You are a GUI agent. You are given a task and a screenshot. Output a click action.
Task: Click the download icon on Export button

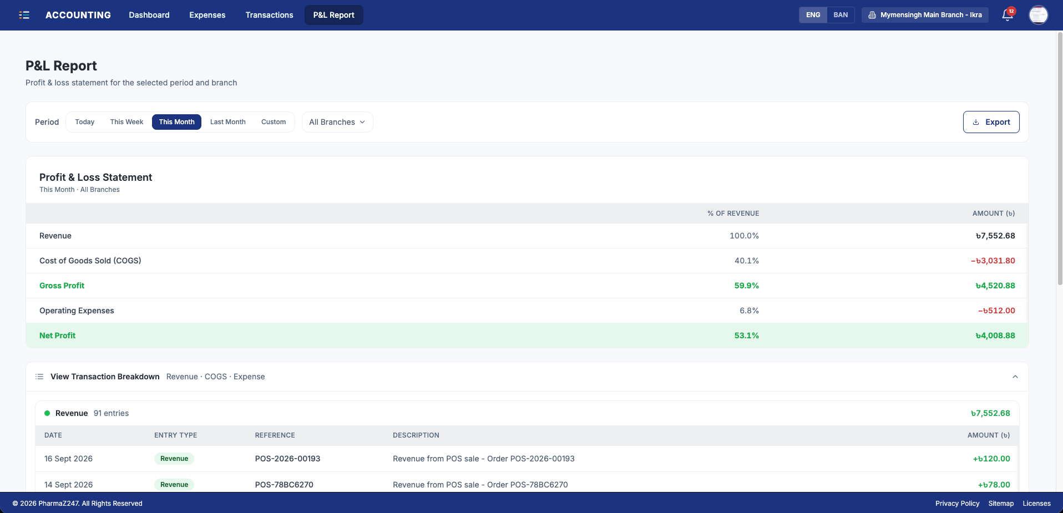coord(976,122)
